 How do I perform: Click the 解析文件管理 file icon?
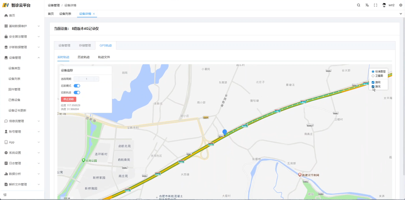coord(6,184)
